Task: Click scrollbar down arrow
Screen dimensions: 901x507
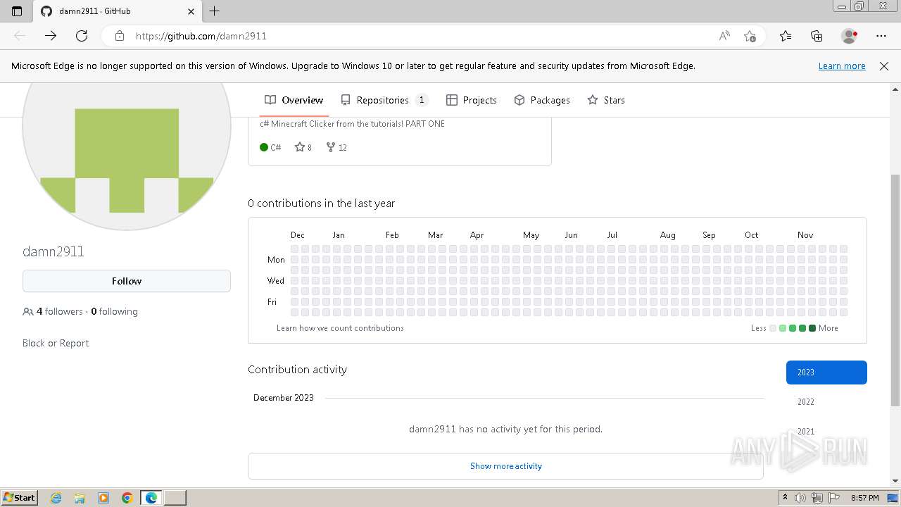Action: [x=895, y=481]
